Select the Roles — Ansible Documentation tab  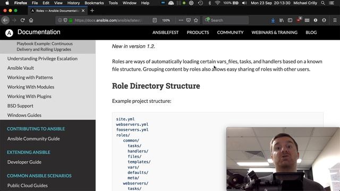point(58,11)
